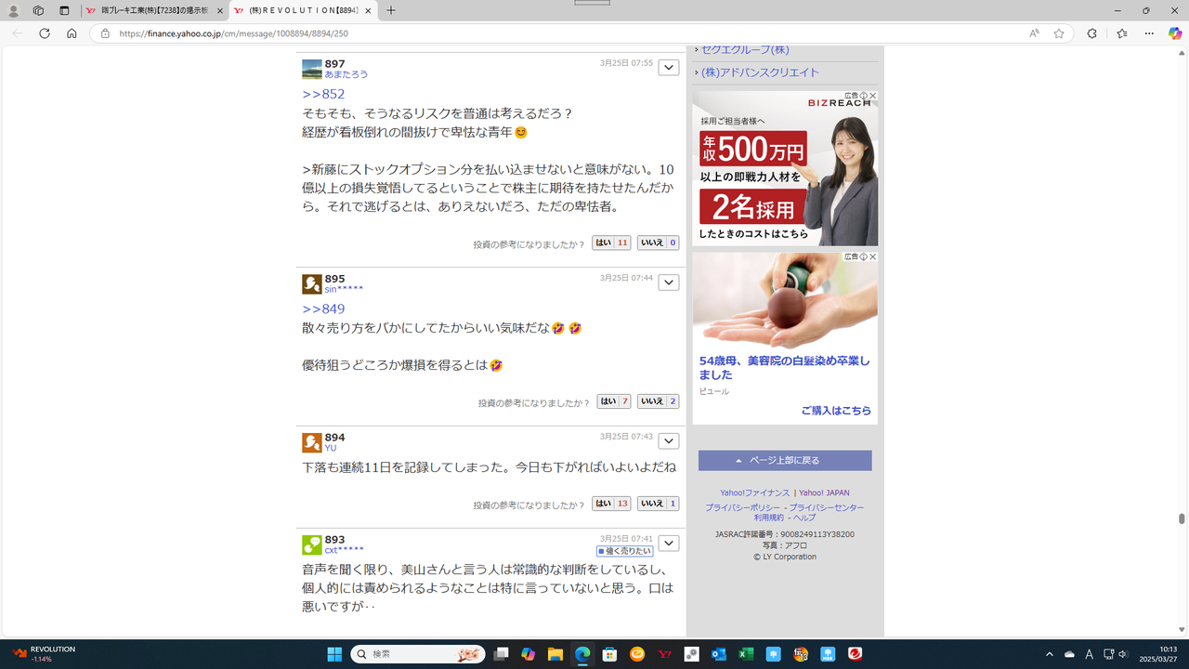Image resolution: width=1189 pixels, height=669 pixels.
Task: Expand options dropdown for post 895
Action: (x=668, y=282)
